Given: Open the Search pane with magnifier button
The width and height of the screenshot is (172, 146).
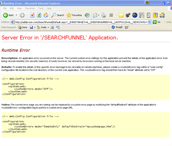Looking at the screenshot, I should click(x=58, y=15).
